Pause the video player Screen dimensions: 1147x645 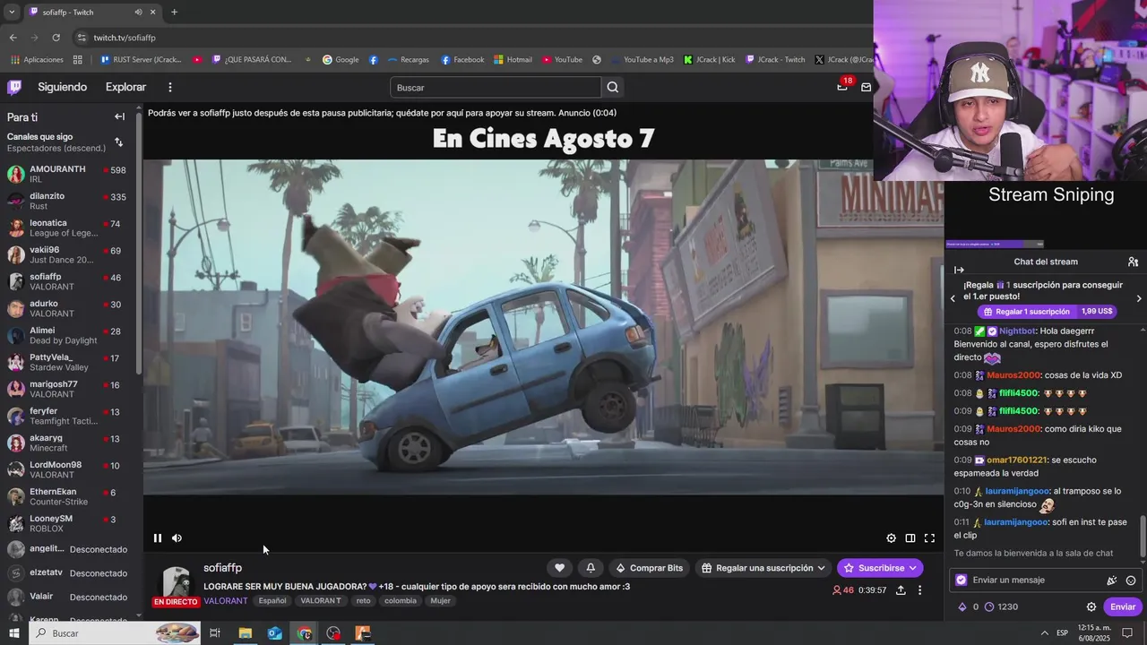coord(158,537)
